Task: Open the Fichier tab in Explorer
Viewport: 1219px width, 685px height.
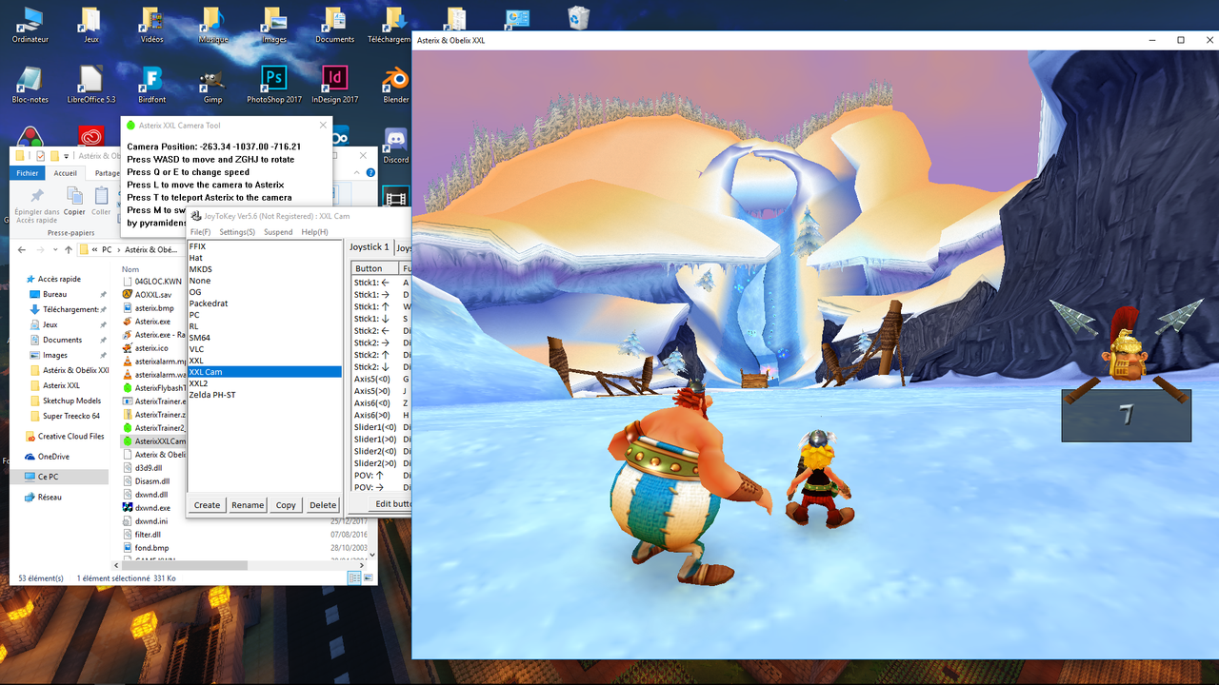Action: (x=28, y=173)
